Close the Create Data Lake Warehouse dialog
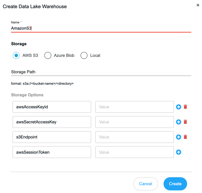The image size is (202, 193). [198, 5]
